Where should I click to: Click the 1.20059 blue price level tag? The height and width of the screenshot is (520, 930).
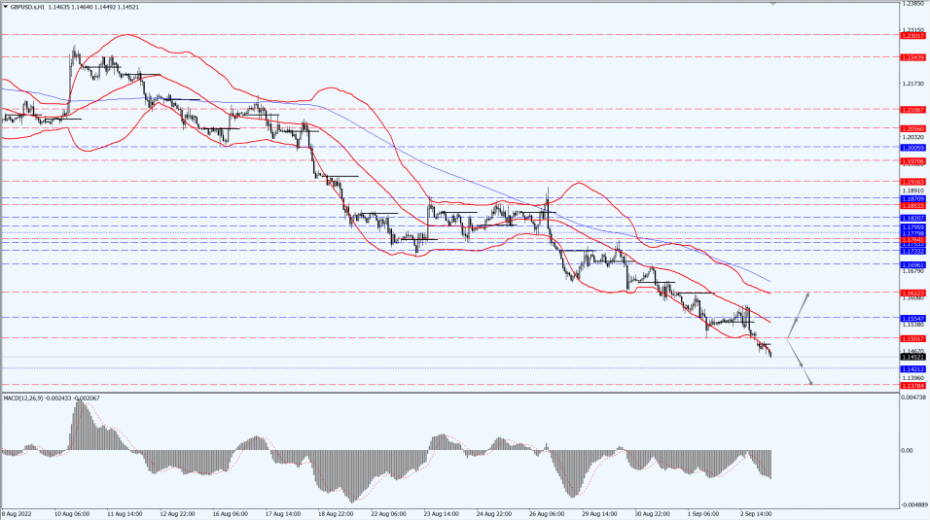[x=912, y=148]
